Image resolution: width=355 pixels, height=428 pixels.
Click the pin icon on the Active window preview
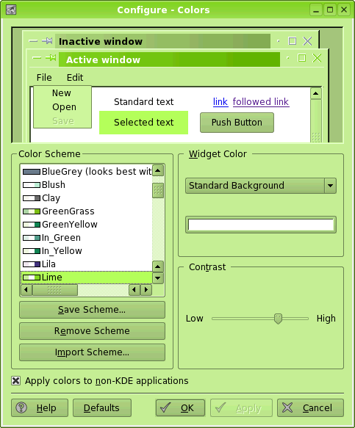[x=51, y=57]
